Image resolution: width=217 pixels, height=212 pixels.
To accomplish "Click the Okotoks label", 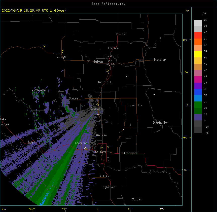I will 104,176.
